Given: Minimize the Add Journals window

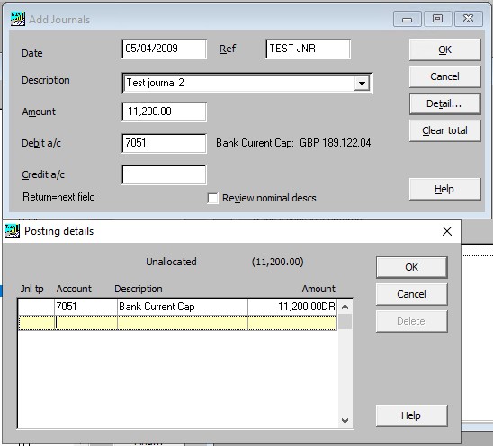Looking at the screenshot, I should (x=407, y=19).
